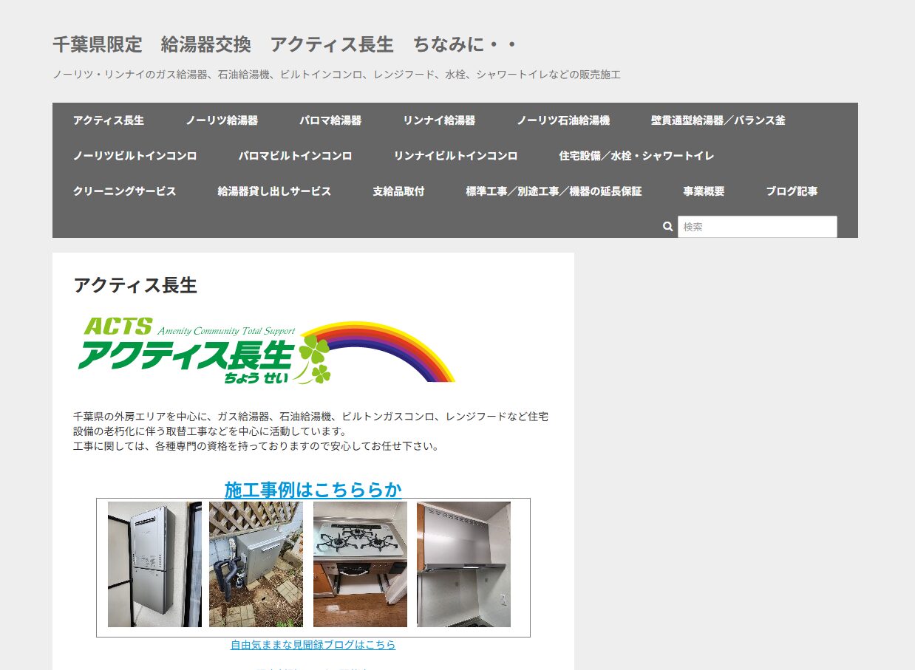
Task: Open the ブログ記事 menu item
Action: tap(792, 191)
